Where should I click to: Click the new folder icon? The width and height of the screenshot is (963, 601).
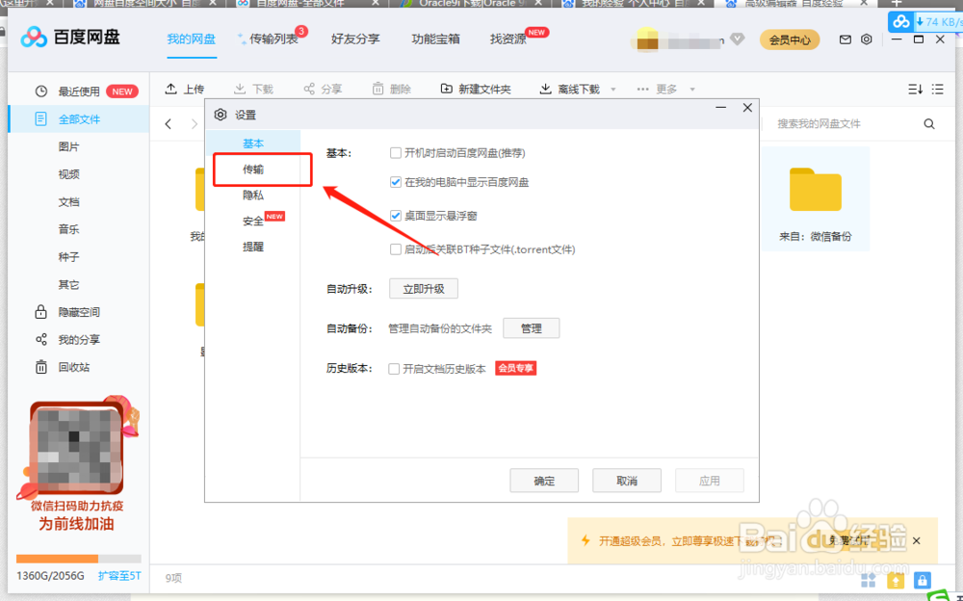coord(447,89)
